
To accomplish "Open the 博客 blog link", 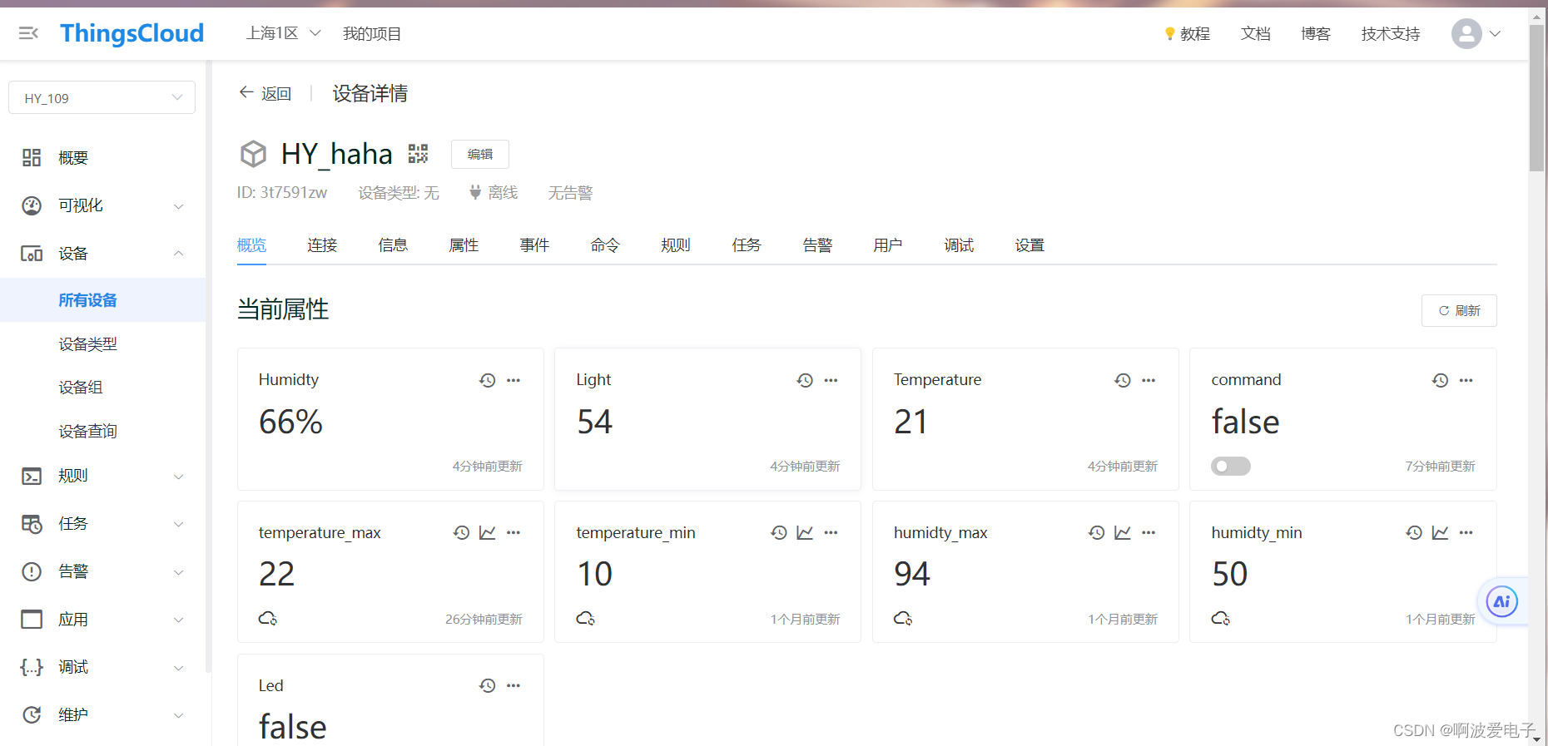I will click(1316, 33).
